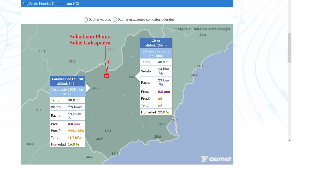Click the Caravaca popup date 16 agosto 2025
325x177 pixels.
tap(68, 92)
